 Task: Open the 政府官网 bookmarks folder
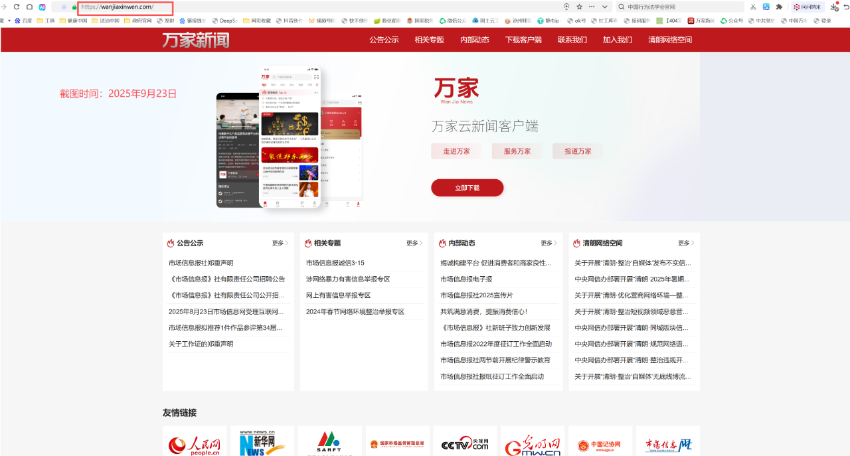click(x=137, y=21)
